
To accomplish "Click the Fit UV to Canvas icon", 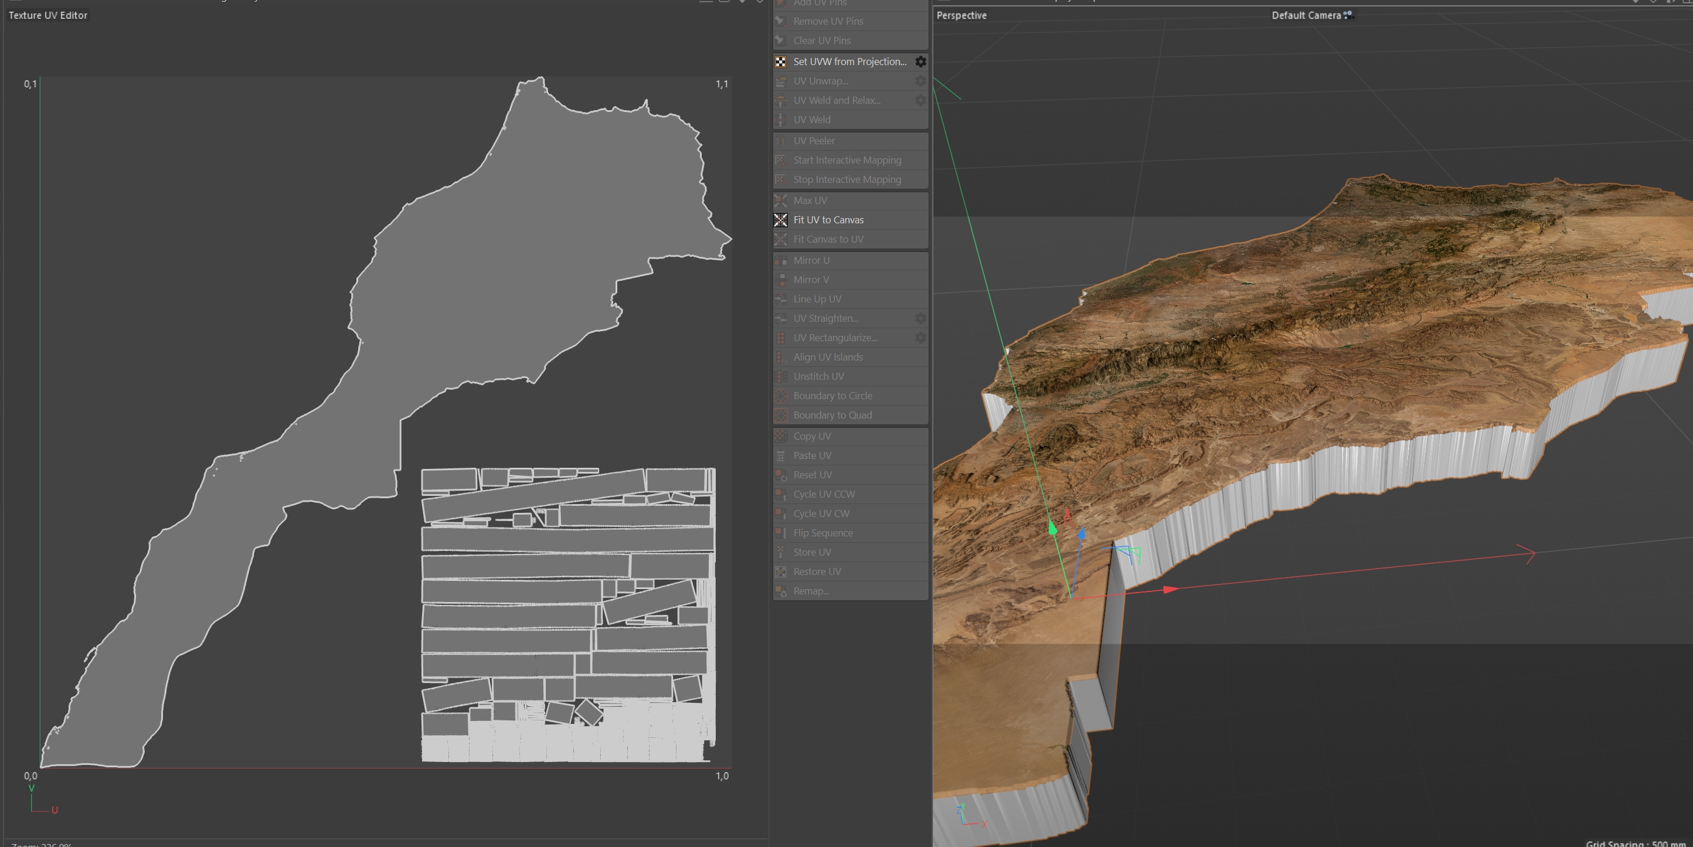I will (x=780, y=220).
